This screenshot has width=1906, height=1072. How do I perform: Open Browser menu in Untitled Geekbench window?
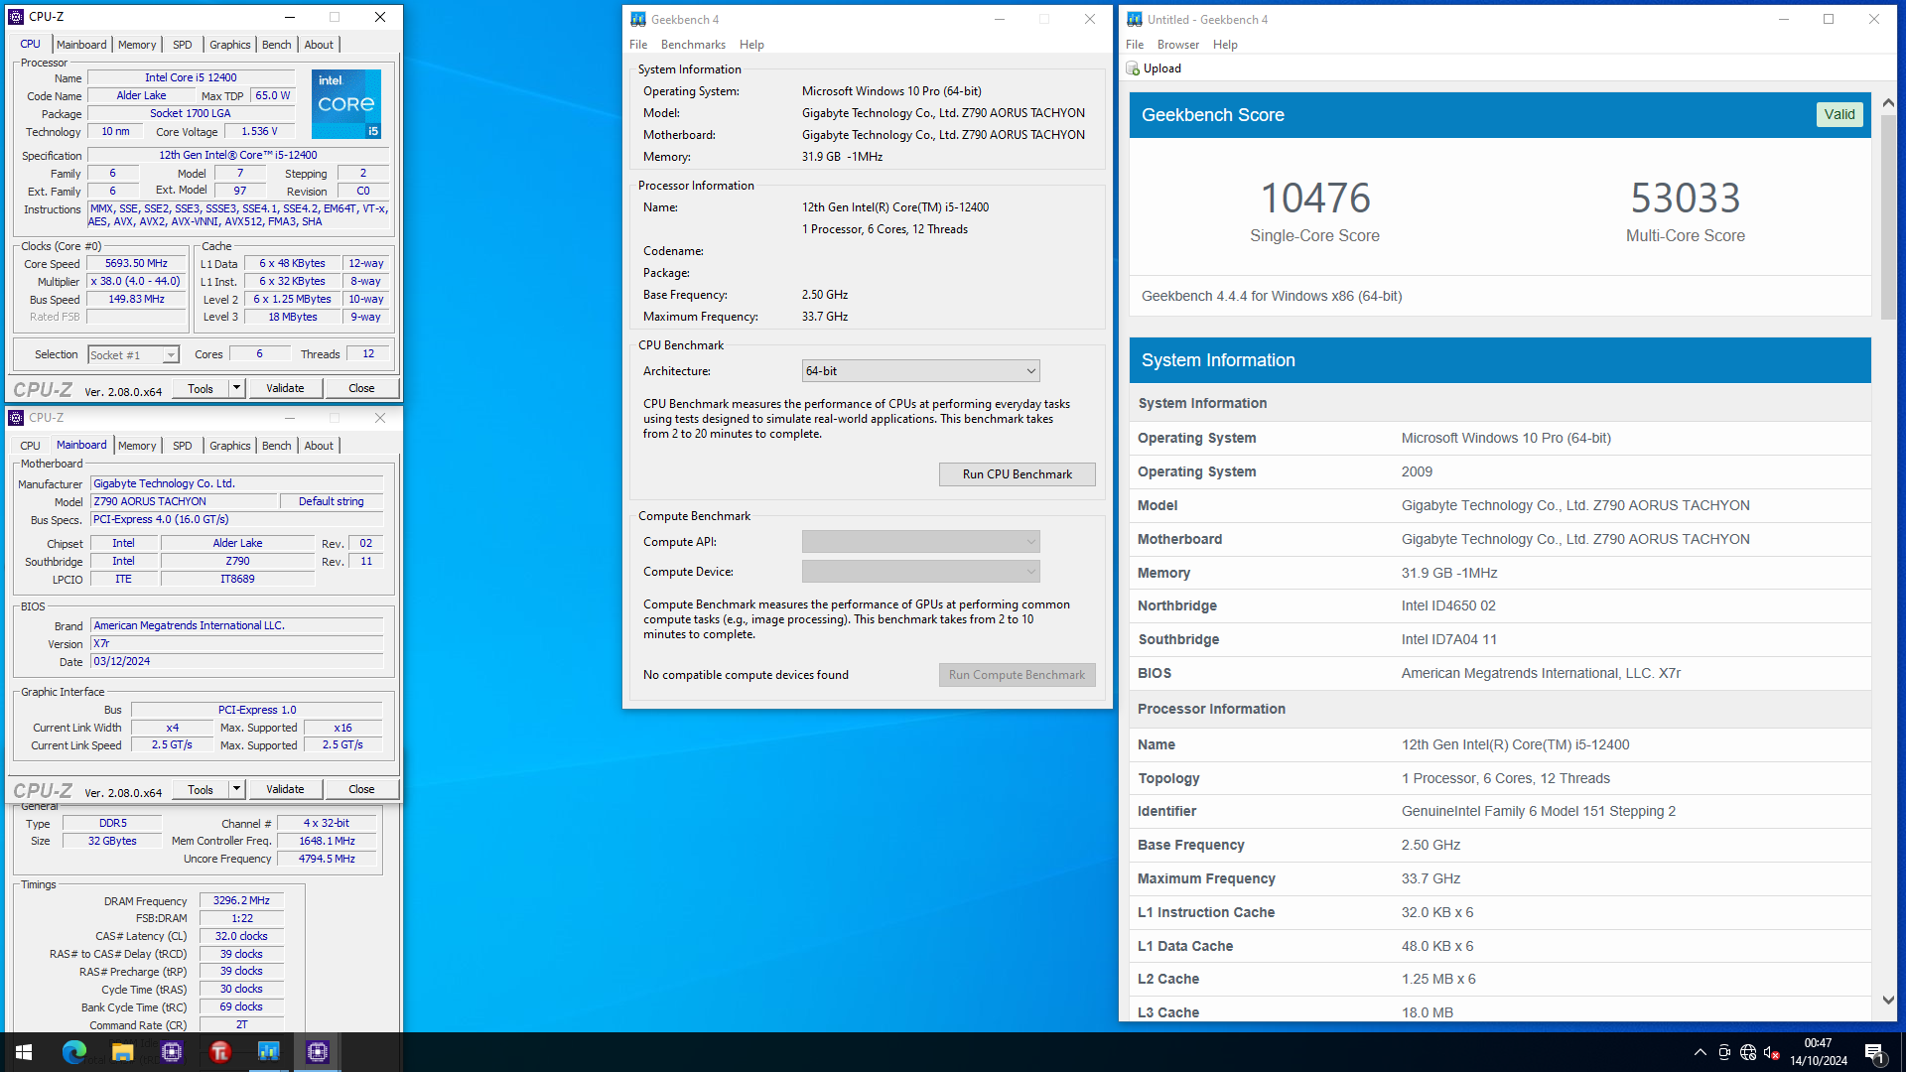click(x=1178, y=45)
